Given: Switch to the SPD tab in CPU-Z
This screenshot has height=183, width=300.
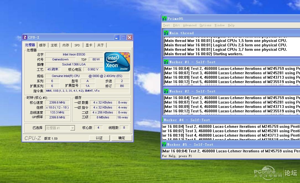Looking at the screenshot, I should 77,45.
